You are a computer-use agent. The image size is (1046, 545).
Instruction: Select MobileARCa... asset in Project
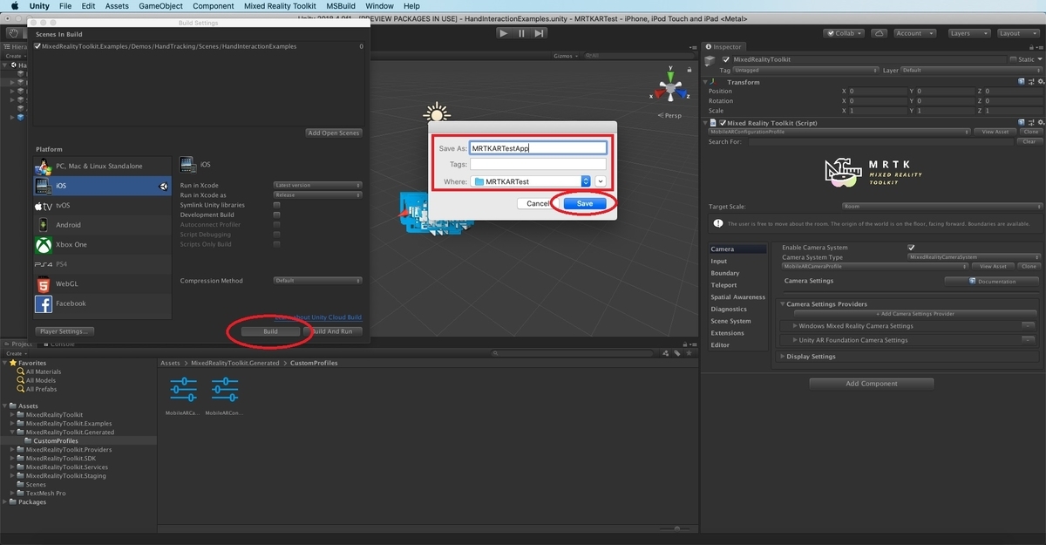183,396
